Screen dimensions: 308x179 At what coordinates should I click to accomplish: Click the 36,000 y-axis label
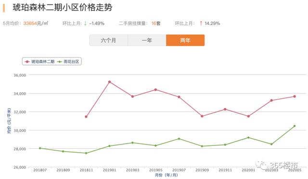pos(20,75)
